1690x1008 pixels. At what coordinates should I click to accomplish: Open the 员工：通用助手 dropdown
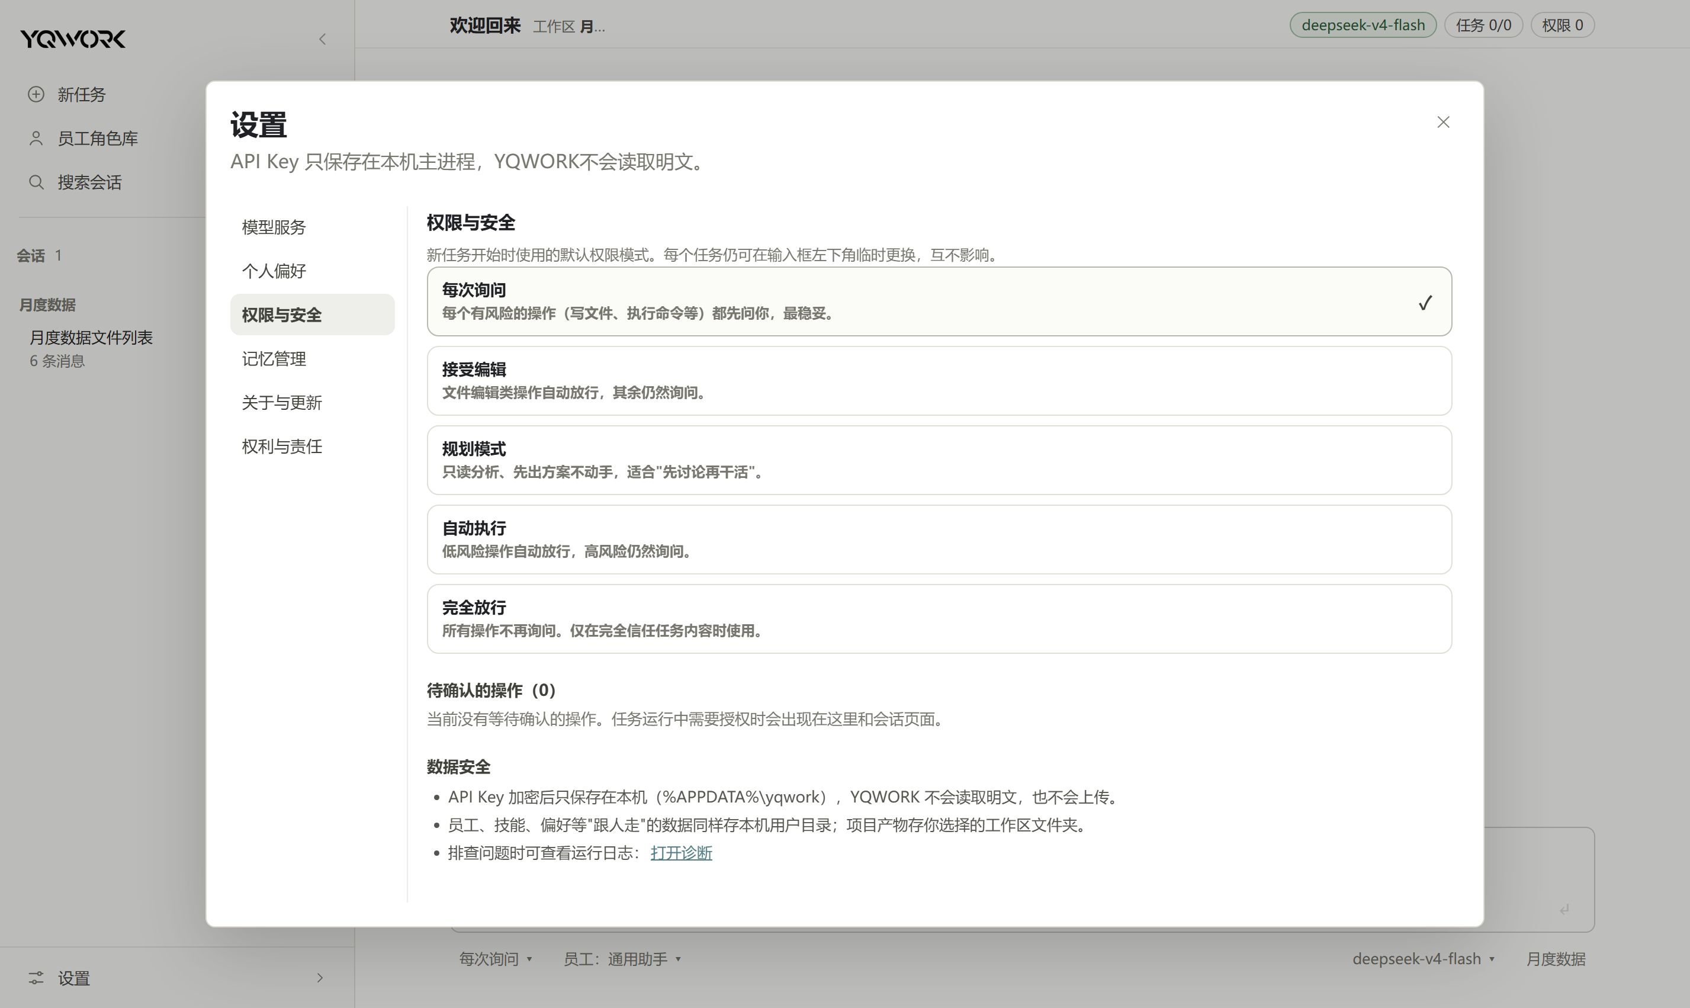622,958
